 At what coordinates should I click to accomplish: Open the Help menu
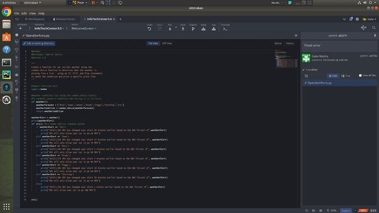(x=41, y=14)
